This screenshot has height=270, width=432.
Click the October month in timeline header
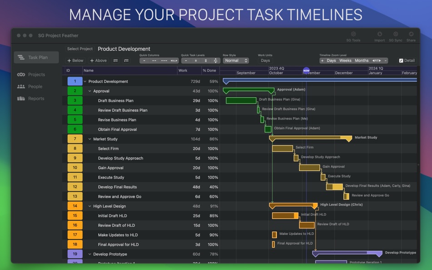click(x=276, y=73)
